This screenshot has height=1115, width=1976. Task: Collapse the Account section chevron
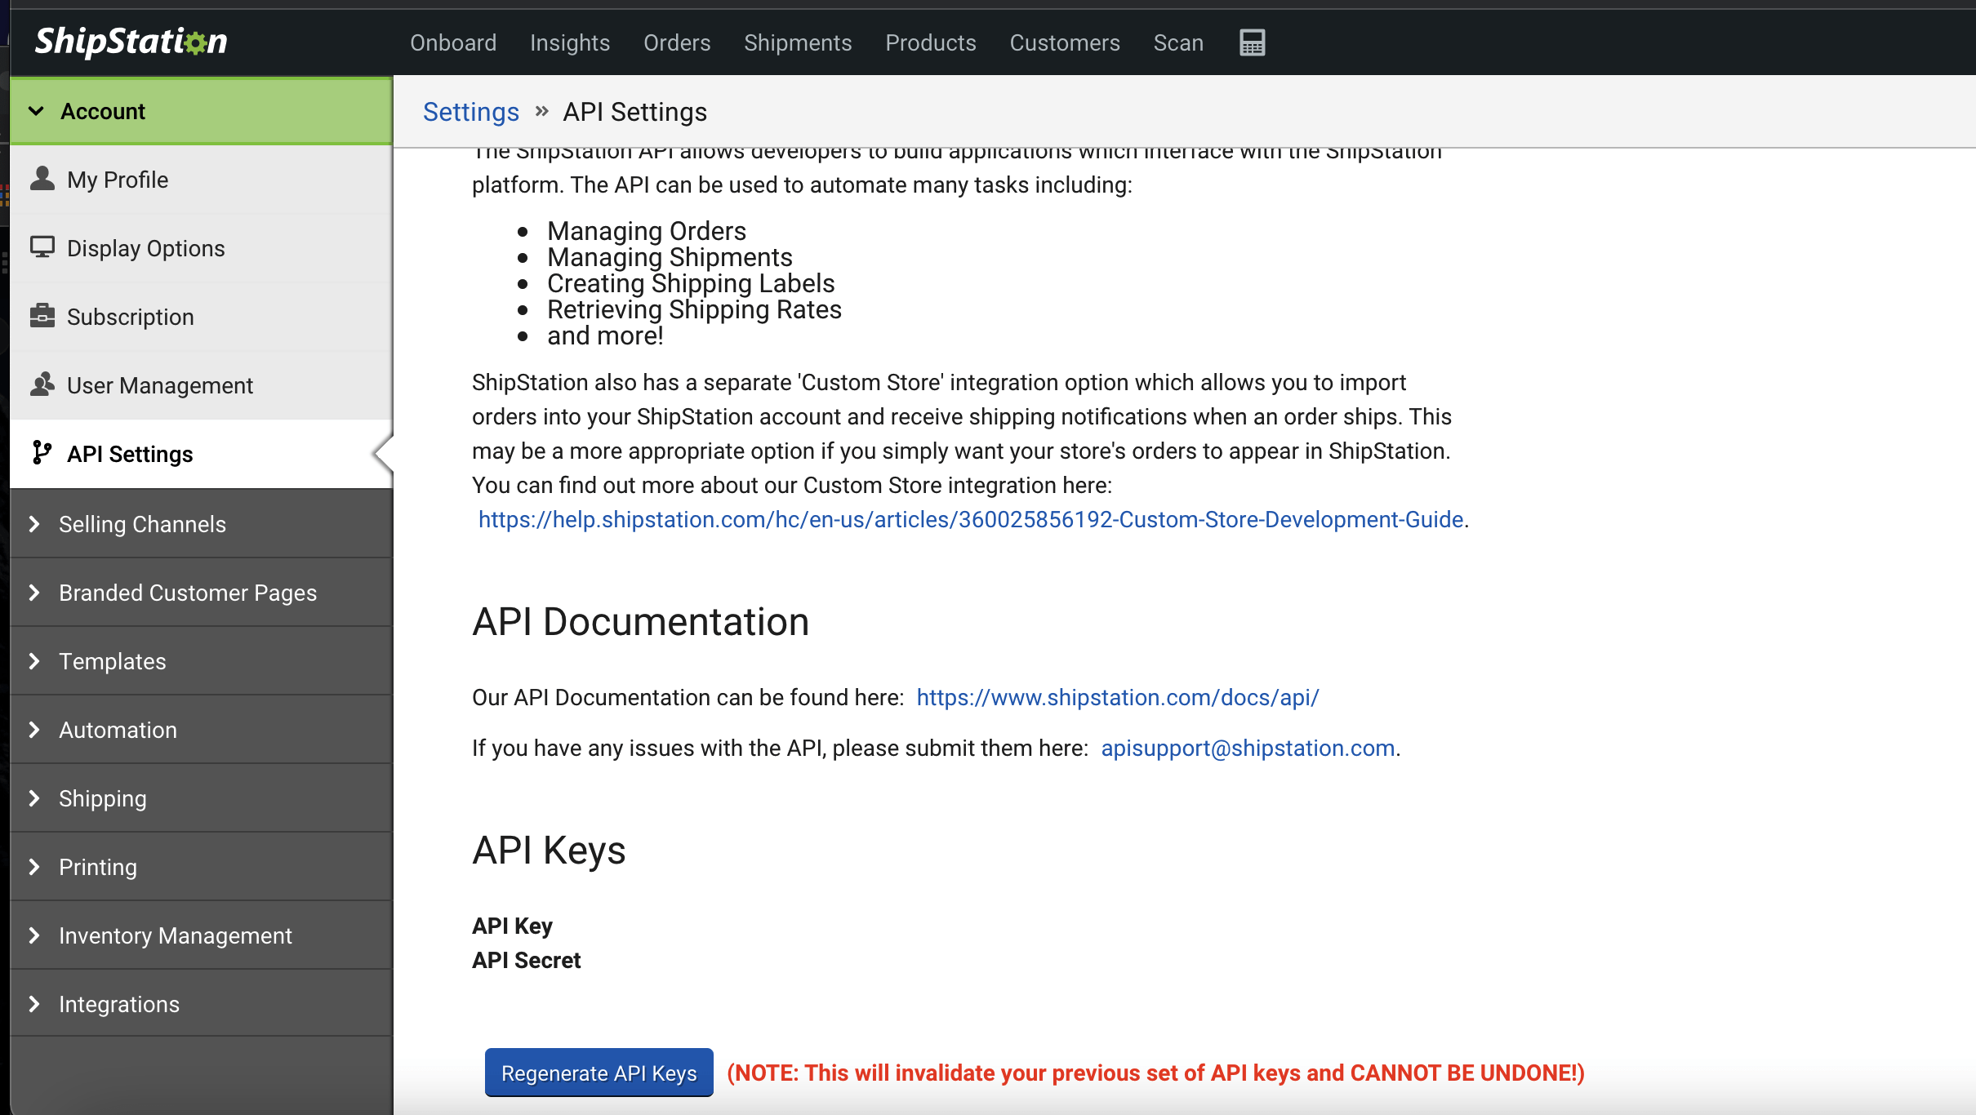coord(36,111)
